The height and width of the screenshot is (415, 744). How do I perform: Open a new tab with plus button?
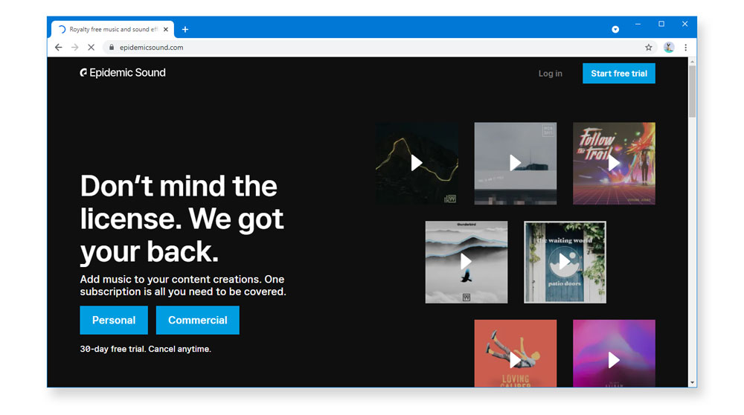[x=185, y=30]
